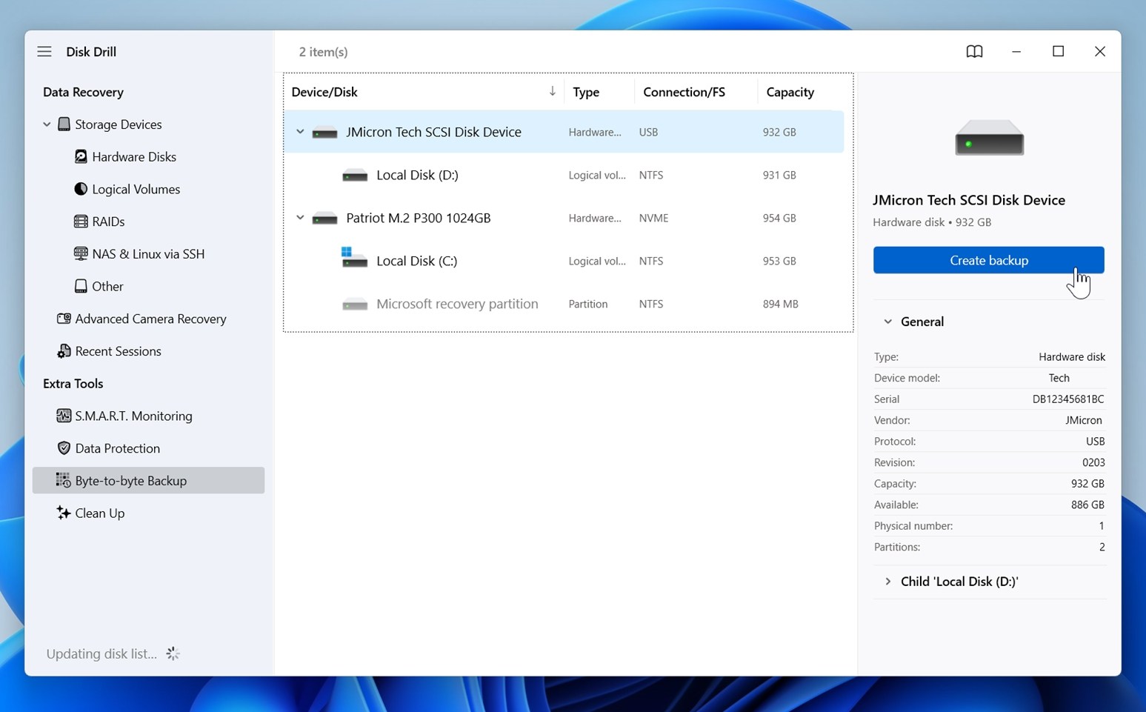1146x712 pixels.
Task: Collapse the Storage Devices tree
Action: pyautogui.click(x=47, y=124)
